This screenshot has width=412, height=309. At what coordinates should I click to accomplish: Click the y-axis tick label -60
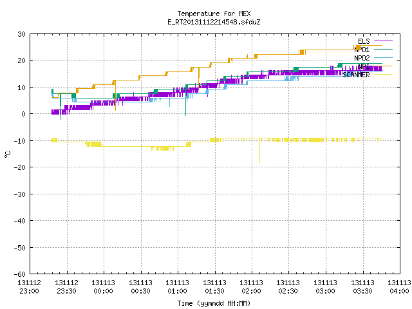20,274
